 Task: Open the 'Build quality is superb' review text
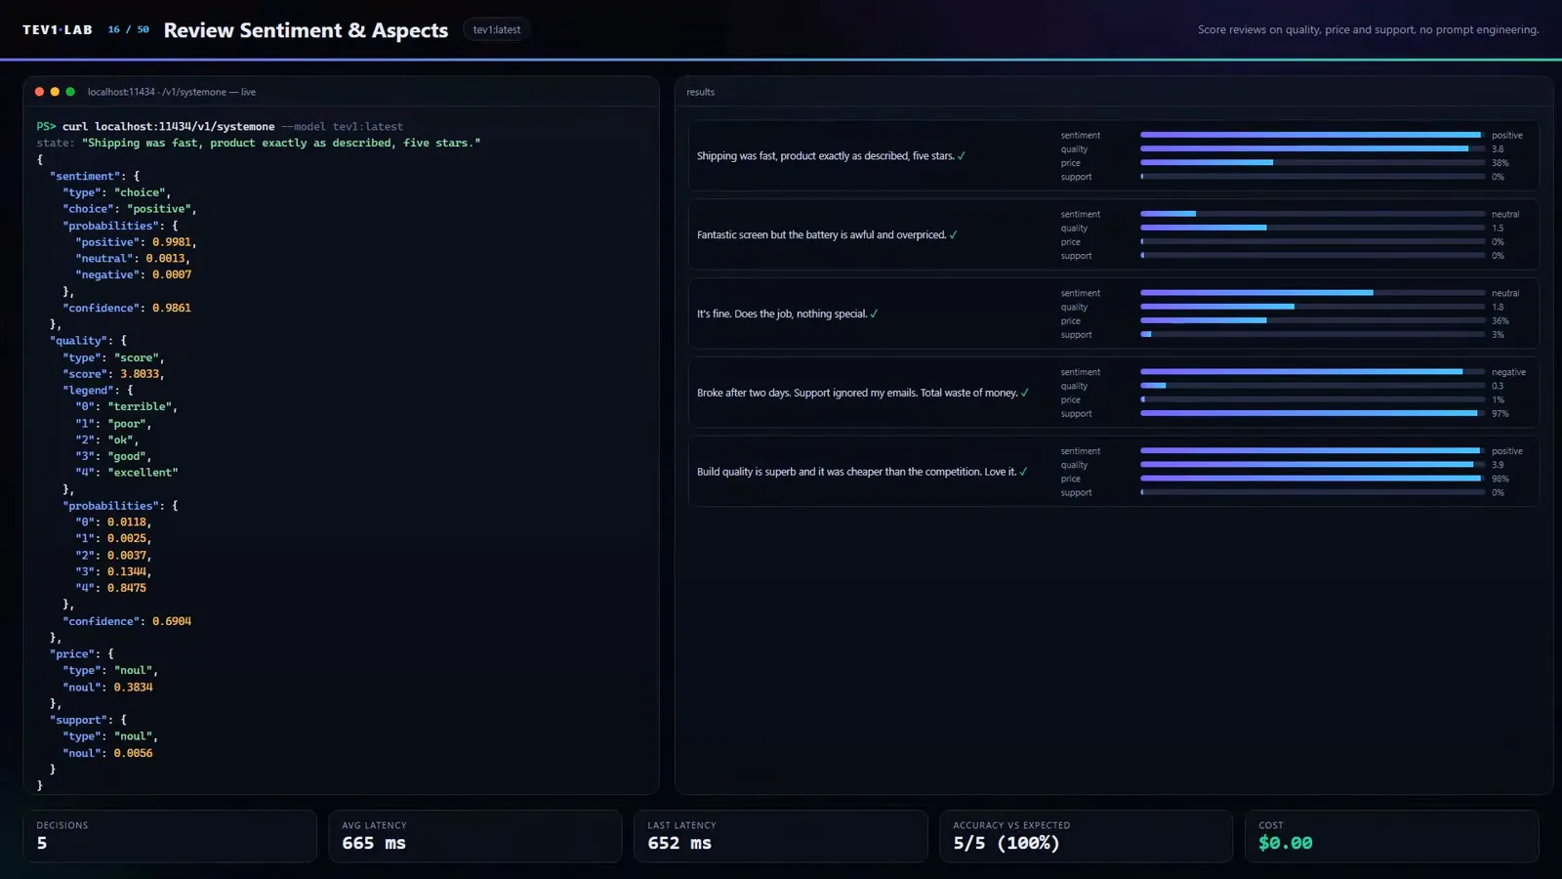pos(856,472)
